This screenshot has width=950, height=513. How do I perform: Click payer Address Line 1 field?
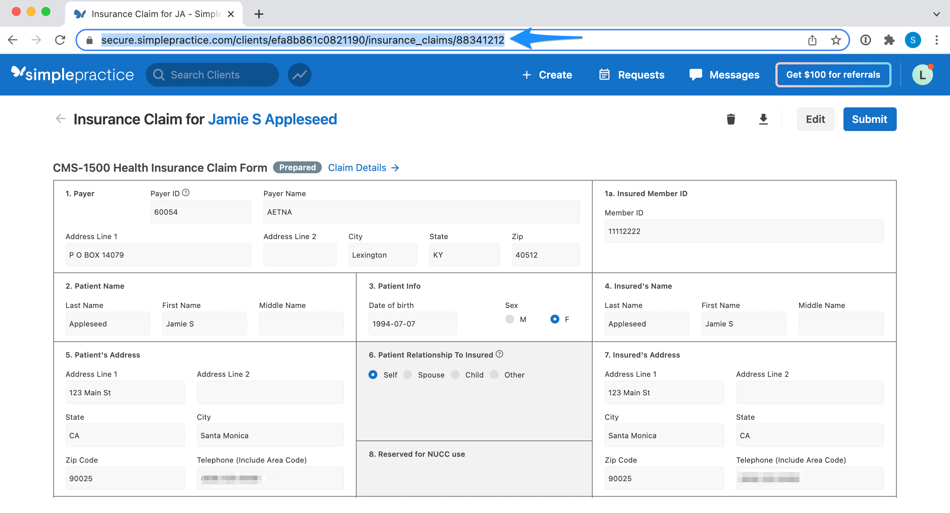click(x=158, y=255)
